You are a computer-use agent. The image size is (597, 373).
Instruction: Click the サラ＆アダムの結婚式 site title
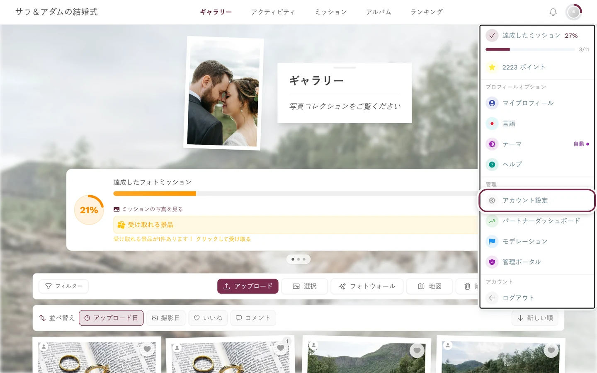click(56, 12)
